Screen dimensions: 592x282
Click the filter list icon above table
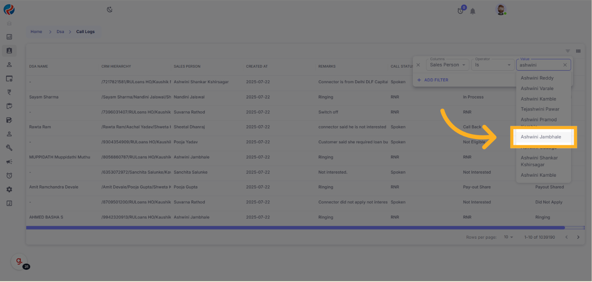(568, 51)
